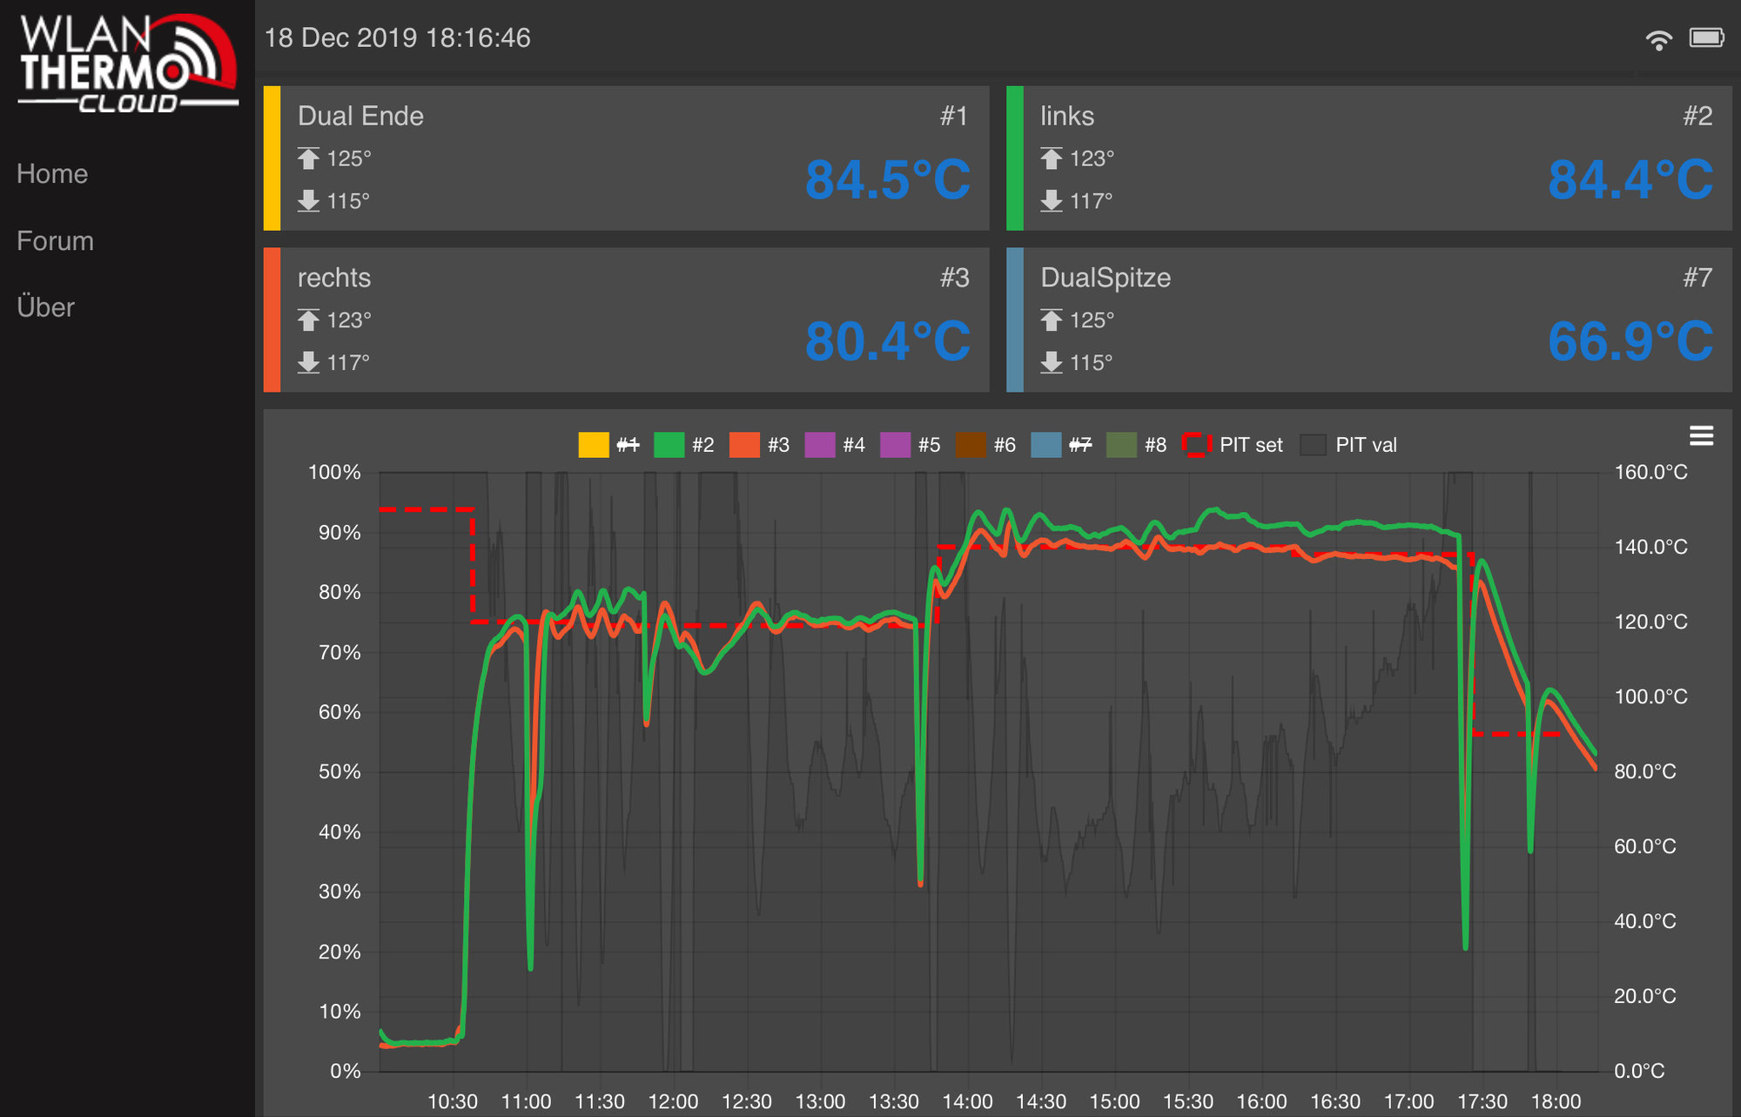Open the chart hamburger menu
The image size is (1741, 1117).
1701,435
